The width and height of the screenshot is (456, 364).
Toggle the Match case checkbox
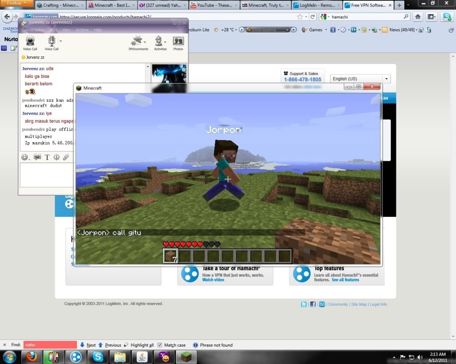coord(160,345)
